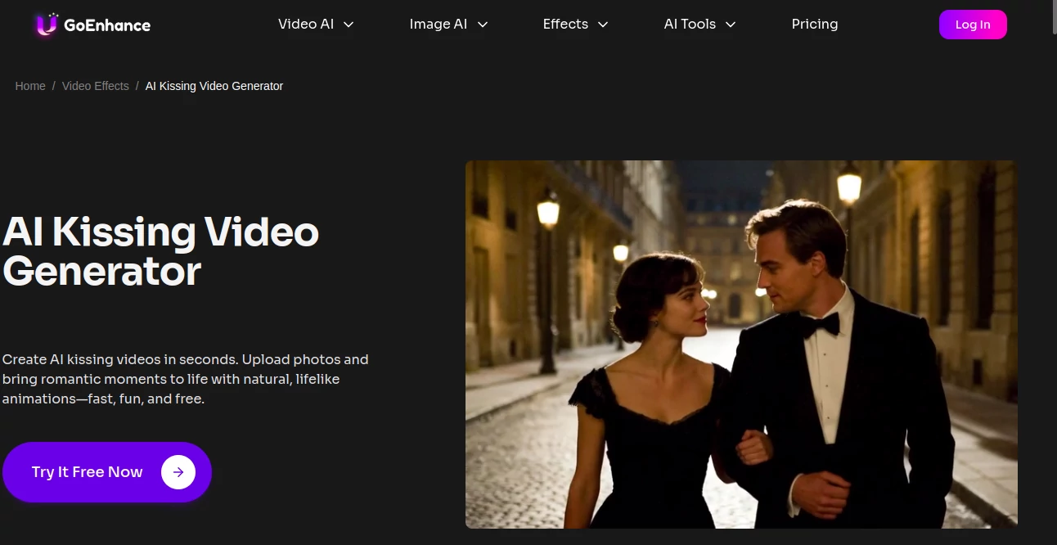Expand the Effects dropdown chevron
Viewport: 1057px width, 545px height.
tap(604, 25)
